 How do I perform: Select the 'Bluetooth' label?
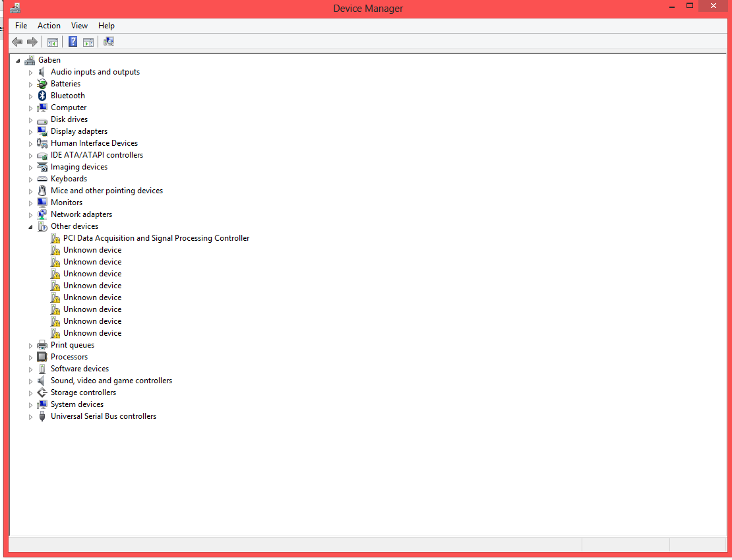coord(68,95)
